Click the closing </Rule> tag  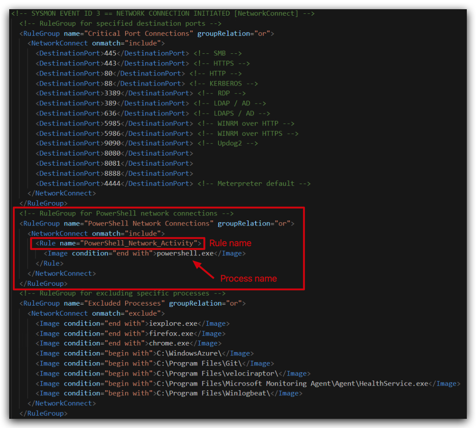click(50, 263)
